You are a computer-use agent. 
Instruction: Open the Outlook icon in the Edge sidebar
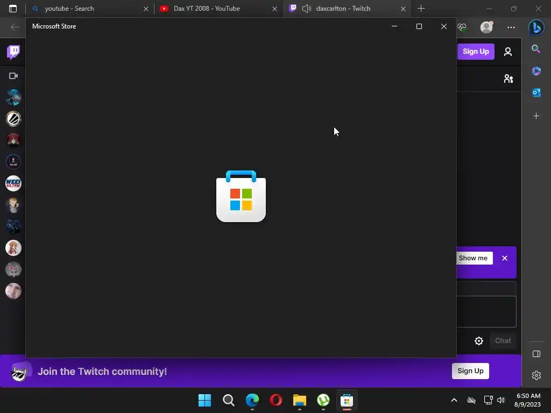(x=536, y=92)
